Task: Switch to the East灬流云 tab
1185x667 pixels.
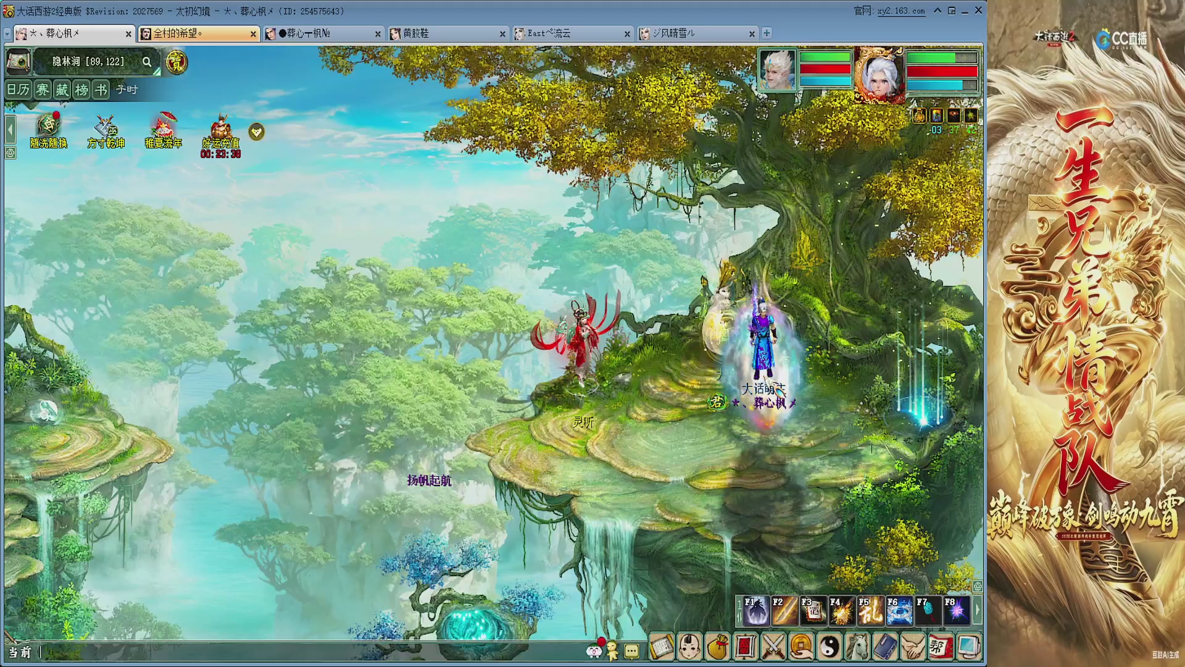Action: 572,33
